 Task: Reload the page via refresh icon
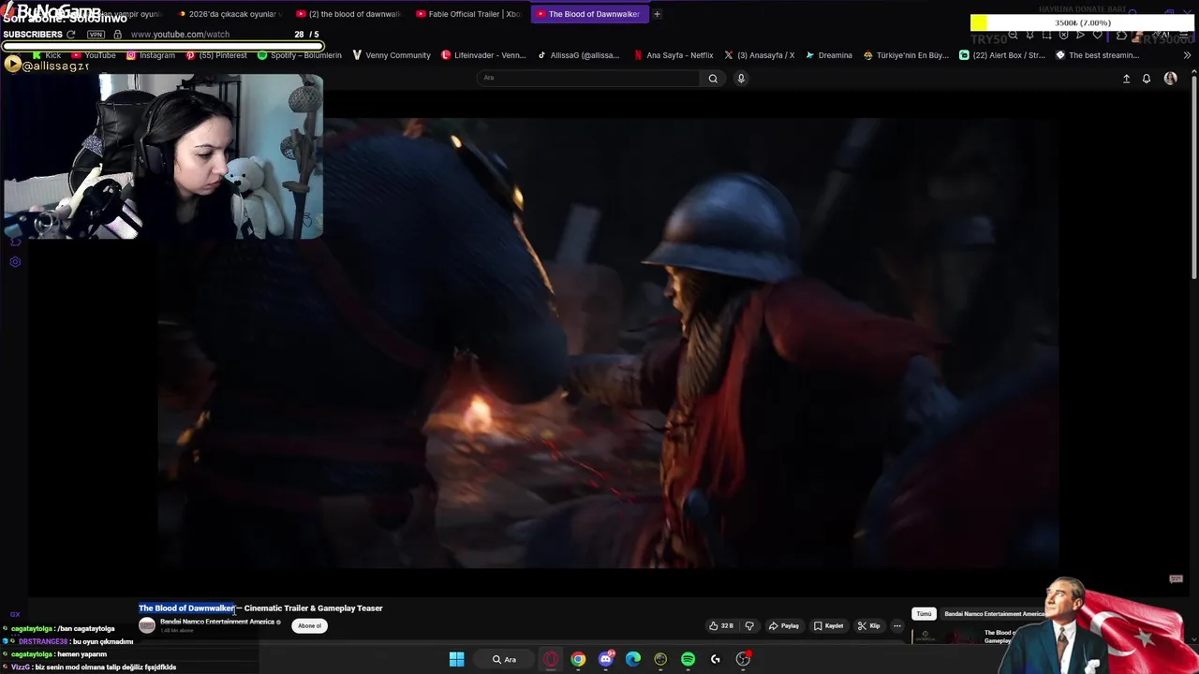(x=70, y=35)
